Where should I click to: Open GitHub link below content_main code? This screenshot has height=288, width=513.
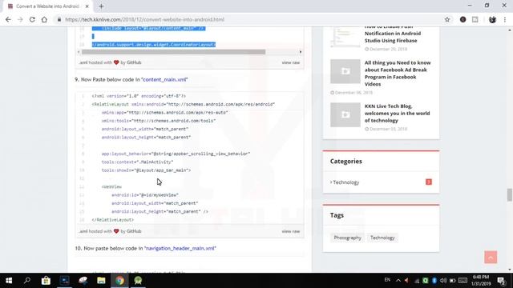[134, 231]
